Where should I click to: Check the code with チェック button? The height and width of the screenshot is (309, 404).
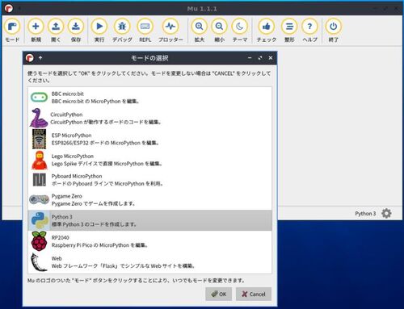[267, 31]
